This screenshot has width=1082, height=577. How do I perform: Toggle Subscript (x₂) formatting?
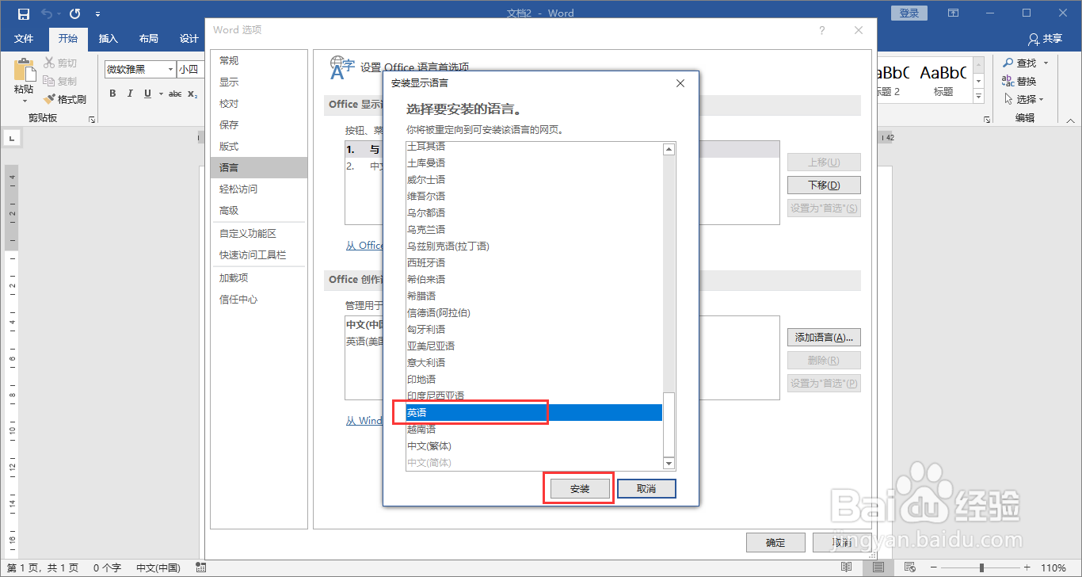192,94
